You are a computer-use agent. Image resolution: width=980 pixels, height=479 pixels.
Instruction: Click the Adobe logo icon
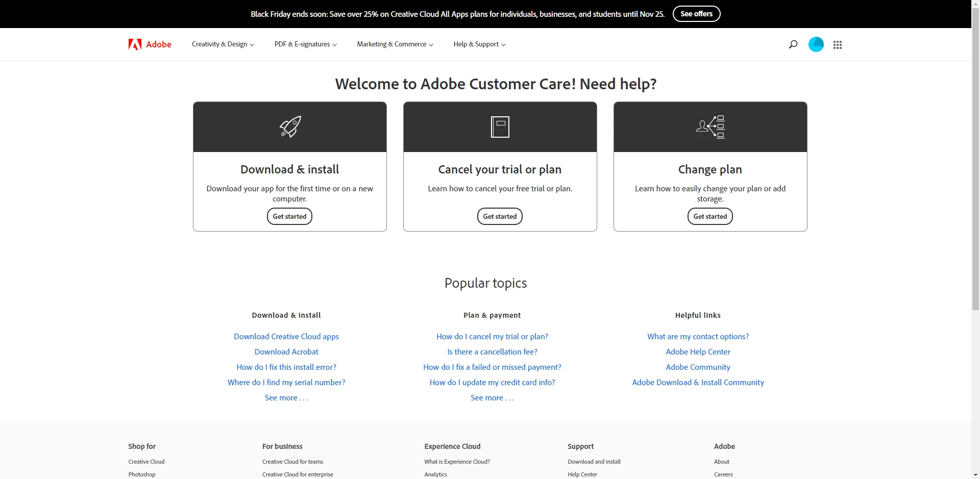click(x=135, y=44)
